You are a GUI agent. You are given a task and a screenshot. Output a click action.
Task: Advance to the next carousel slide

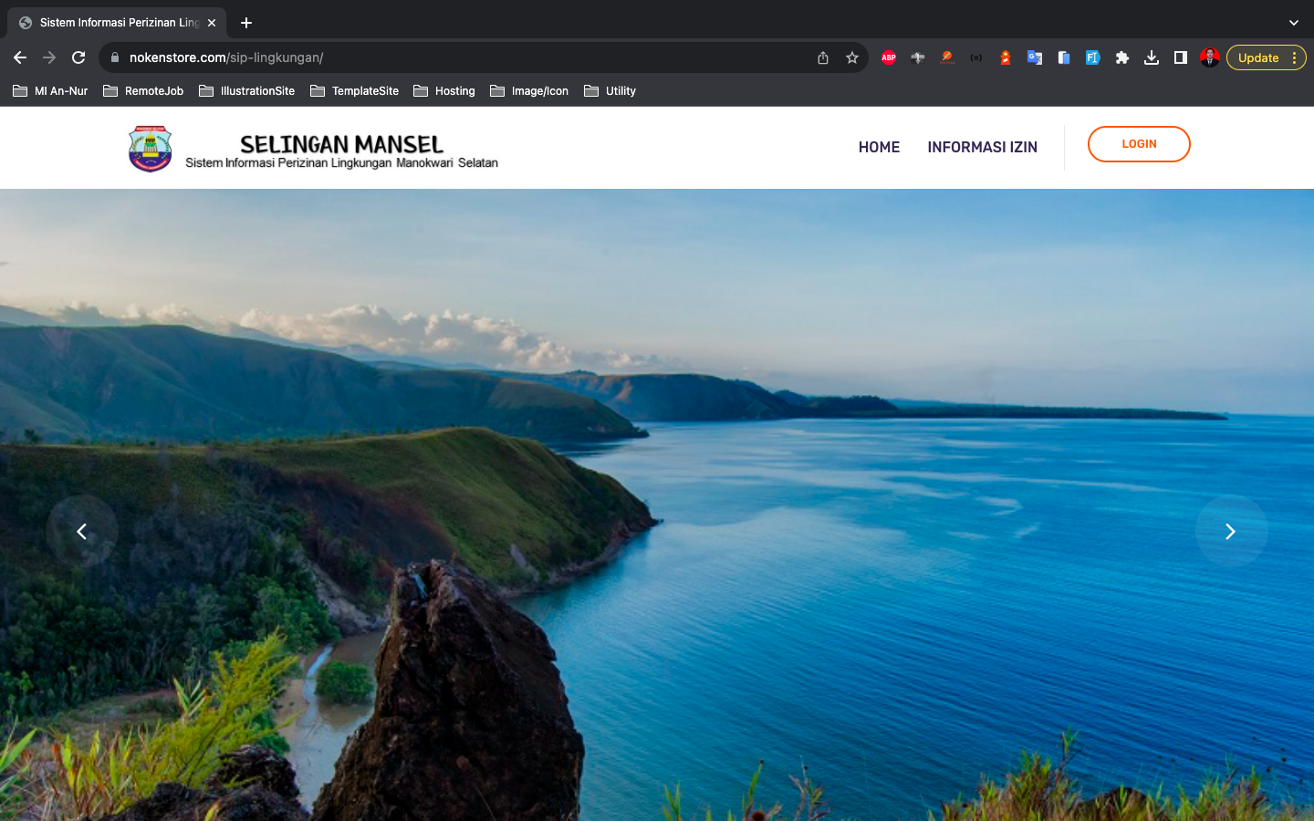click(x=1230, y=531)
